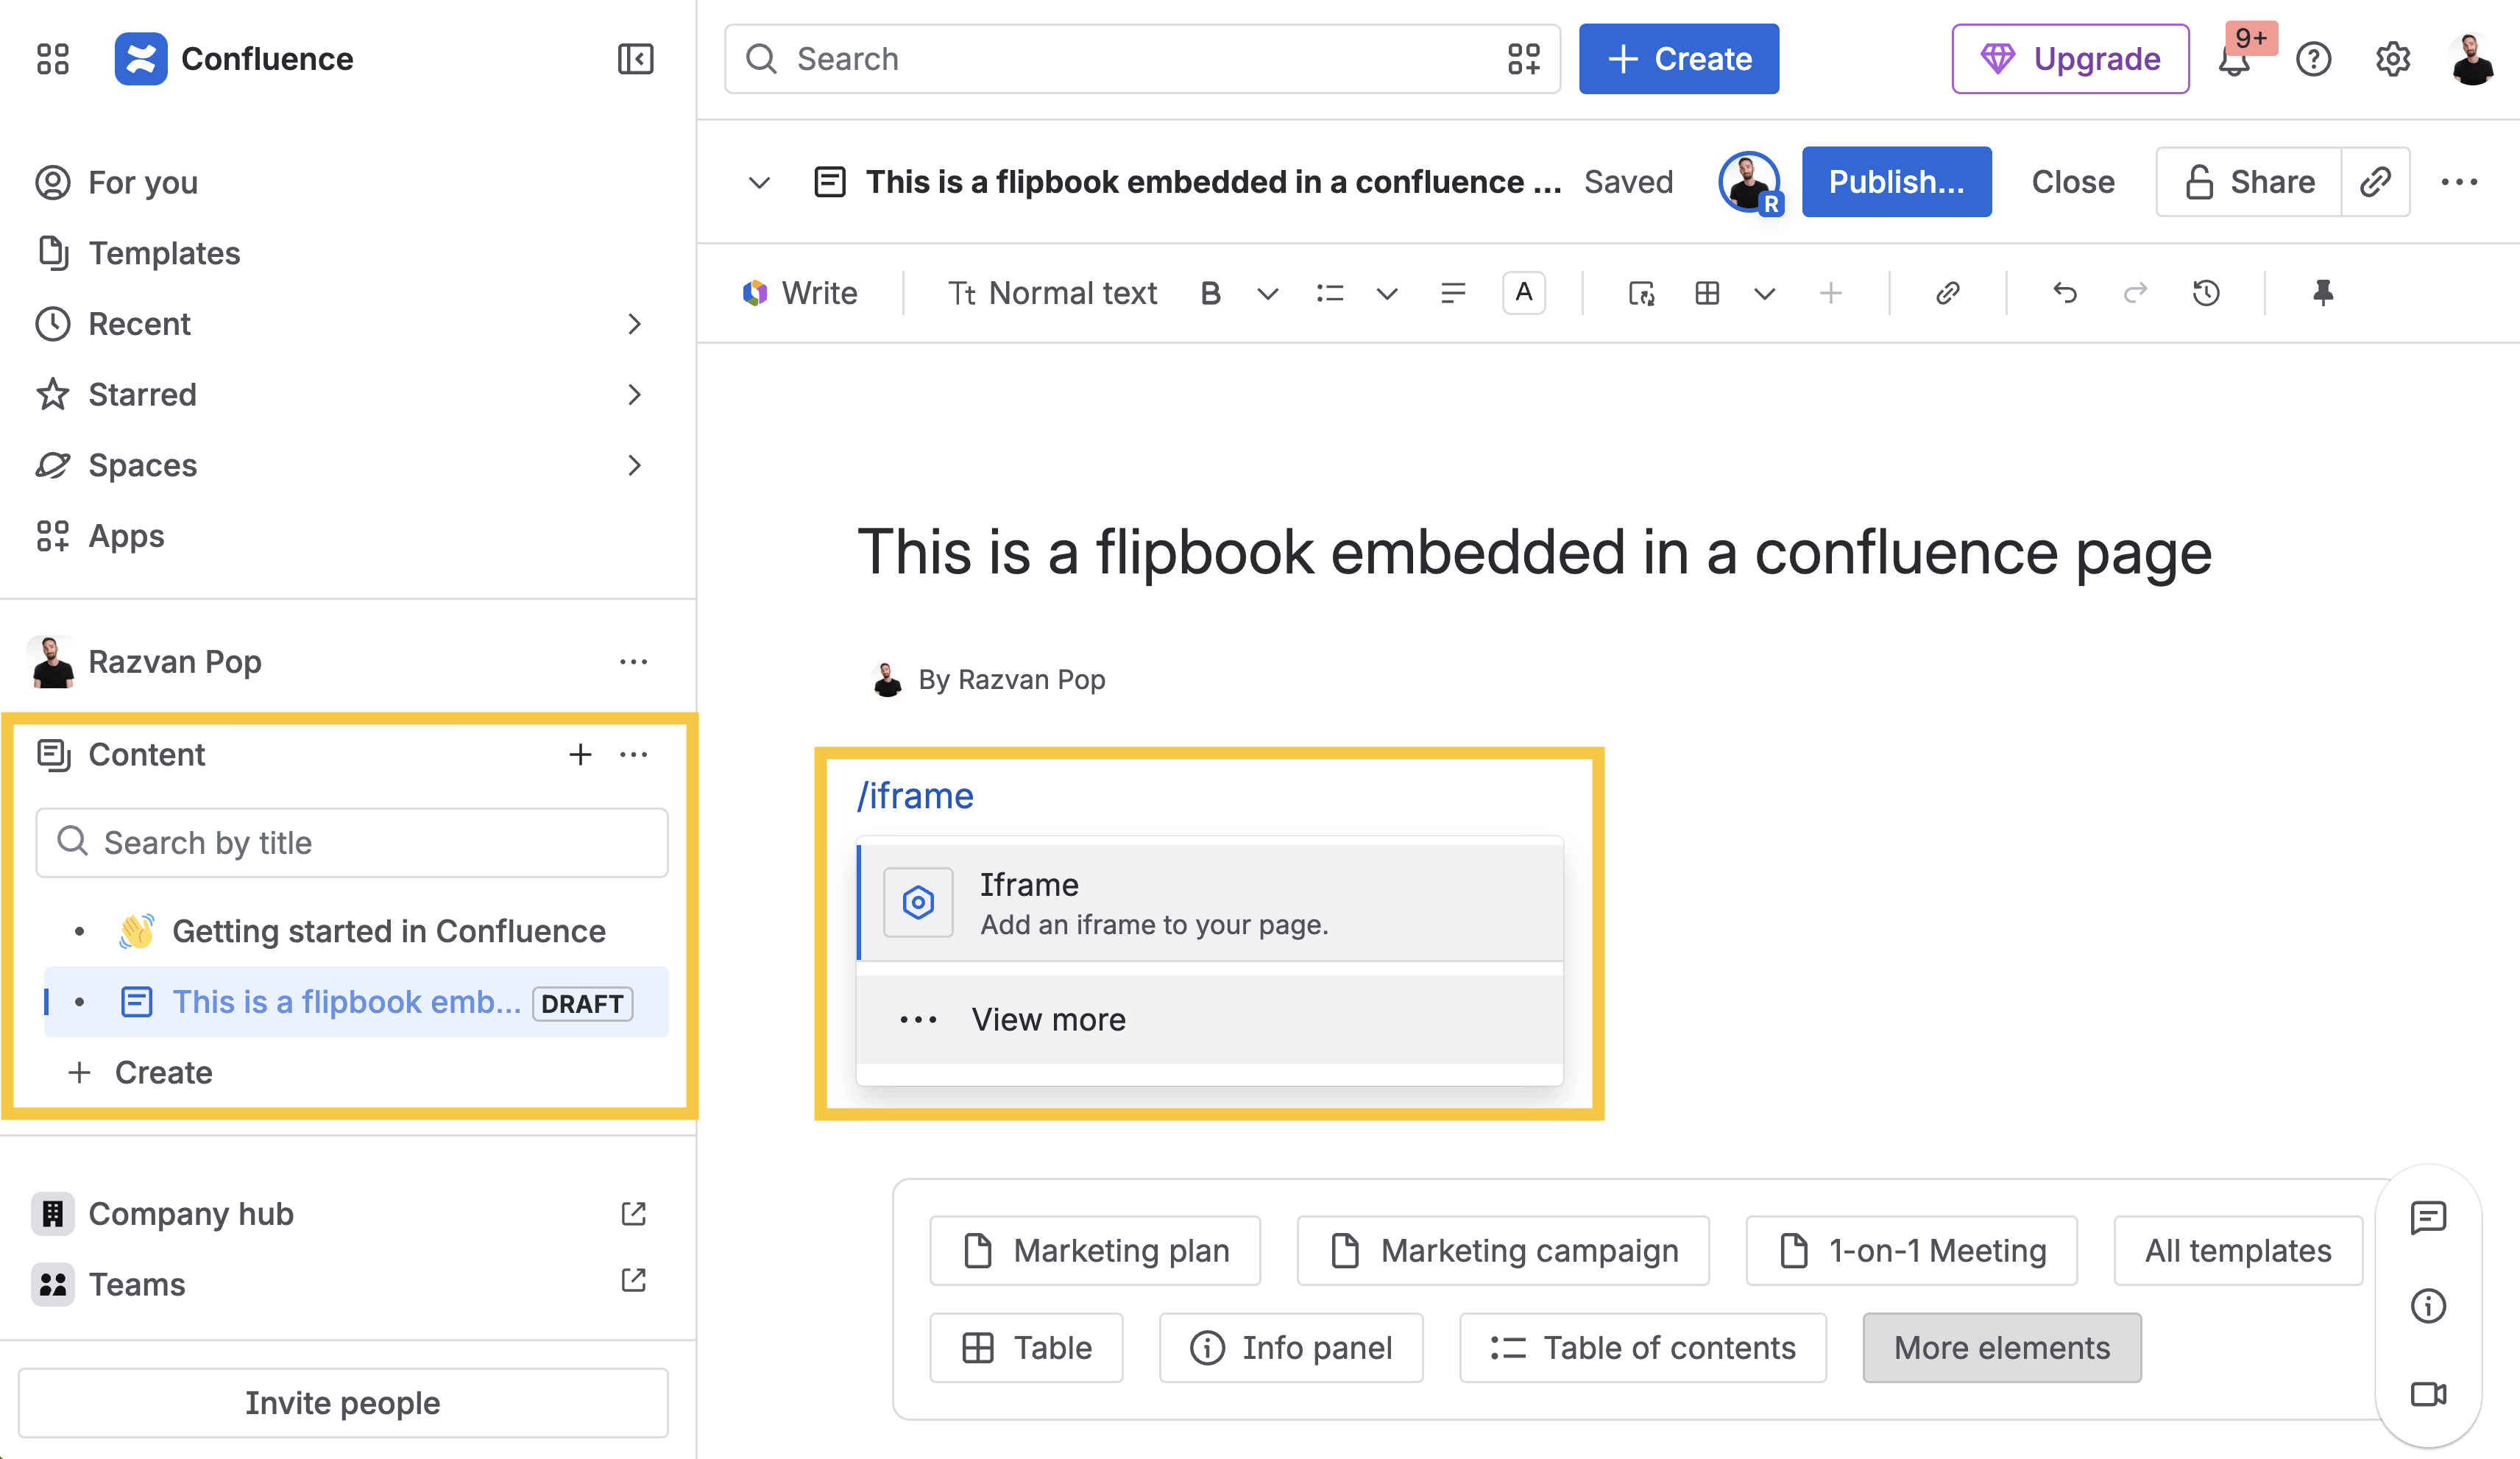The width and height of the screenshot is (2520, 1459).
Task: Open the app switcher grid icon
Action: 52,59
